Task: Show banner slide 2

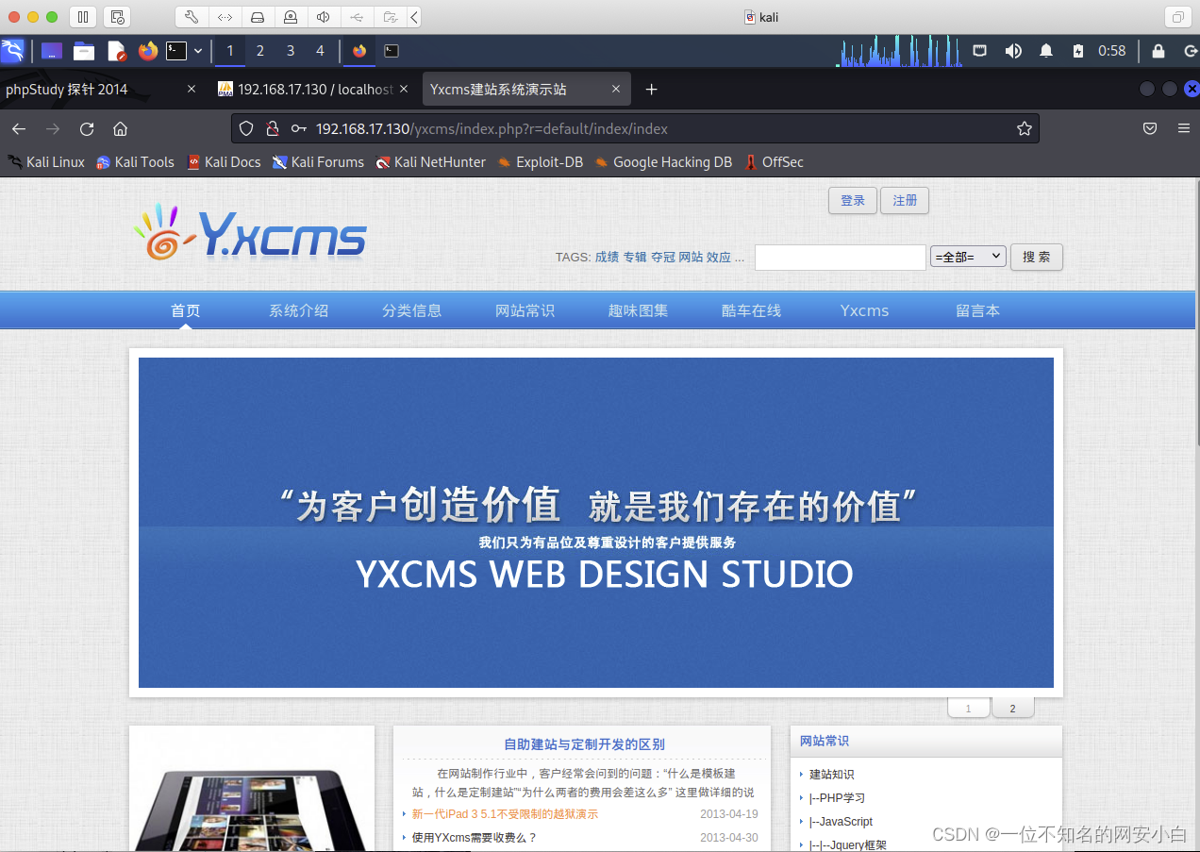Action: tap(1013, 709)
